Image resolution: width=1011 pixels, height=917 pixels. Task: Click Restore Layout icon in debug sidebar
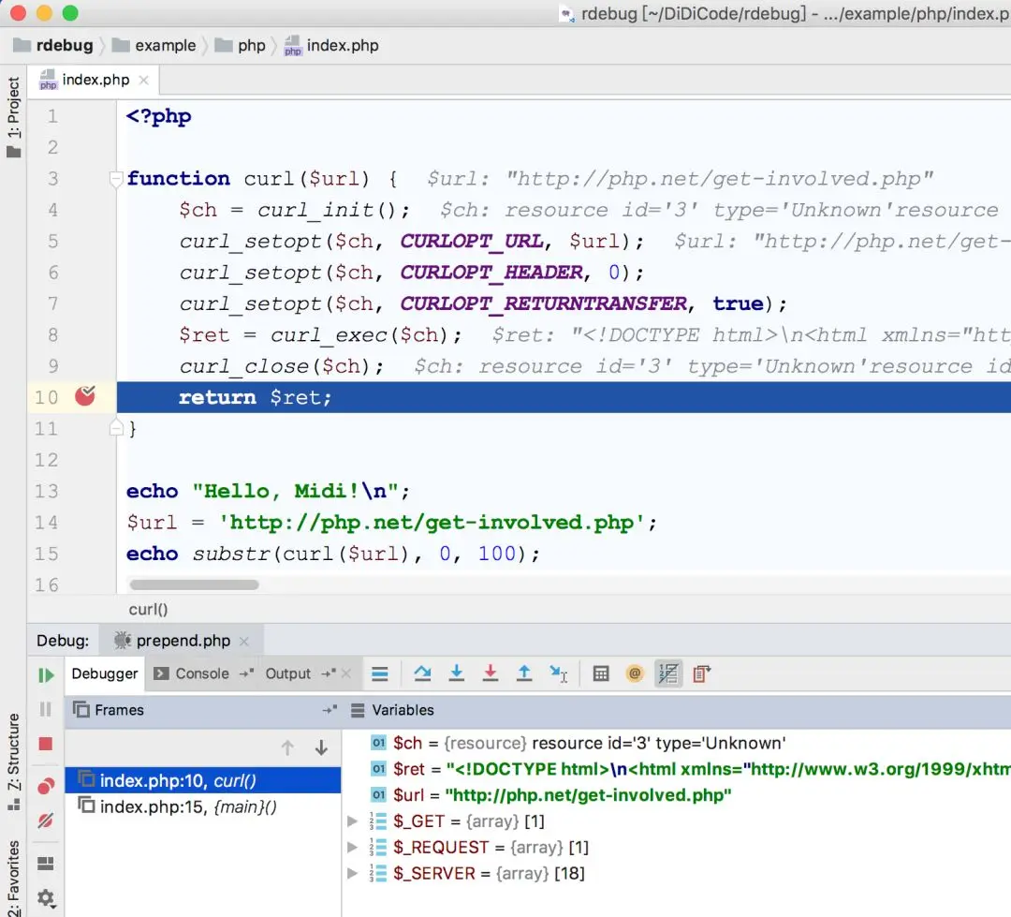pos(45,864)
